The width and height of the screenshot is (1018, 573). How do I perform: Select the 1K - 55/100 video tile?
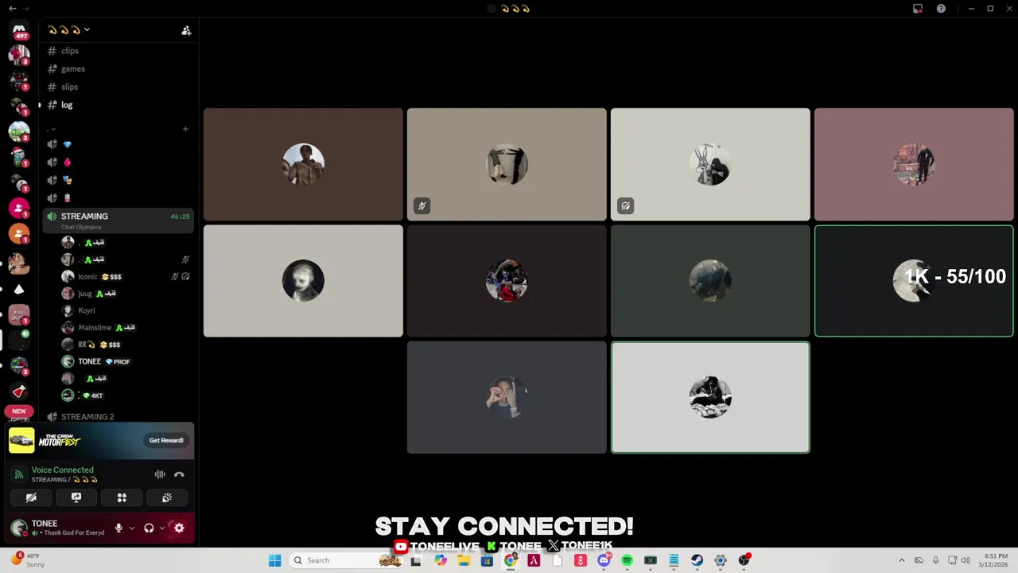[914, 281]
